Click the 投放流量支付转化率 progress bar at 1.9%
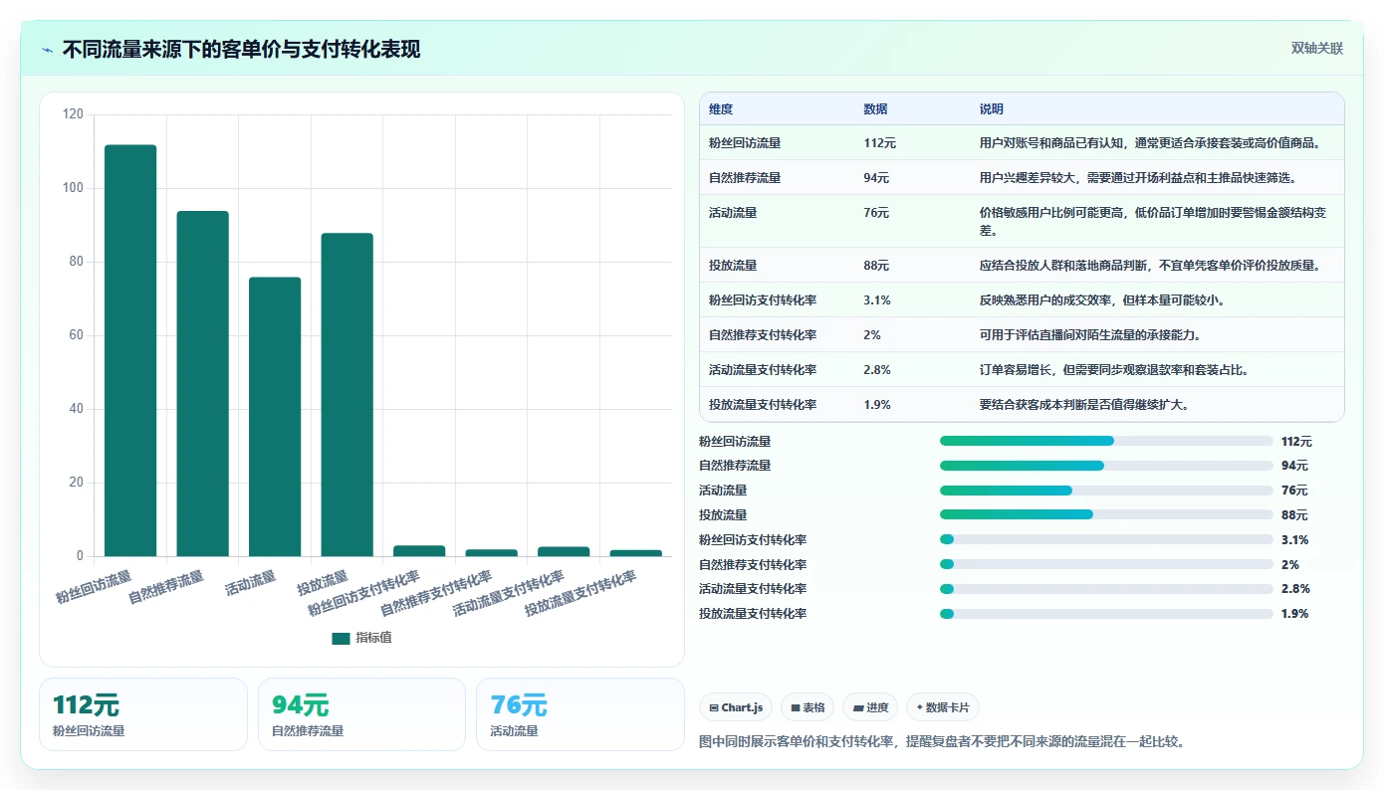 click(1106, 614)
